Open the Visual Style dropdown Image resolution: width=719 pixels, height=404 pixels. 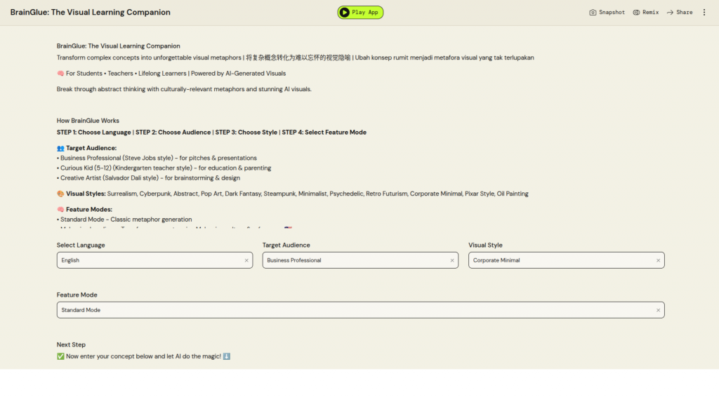pos(560,260)
